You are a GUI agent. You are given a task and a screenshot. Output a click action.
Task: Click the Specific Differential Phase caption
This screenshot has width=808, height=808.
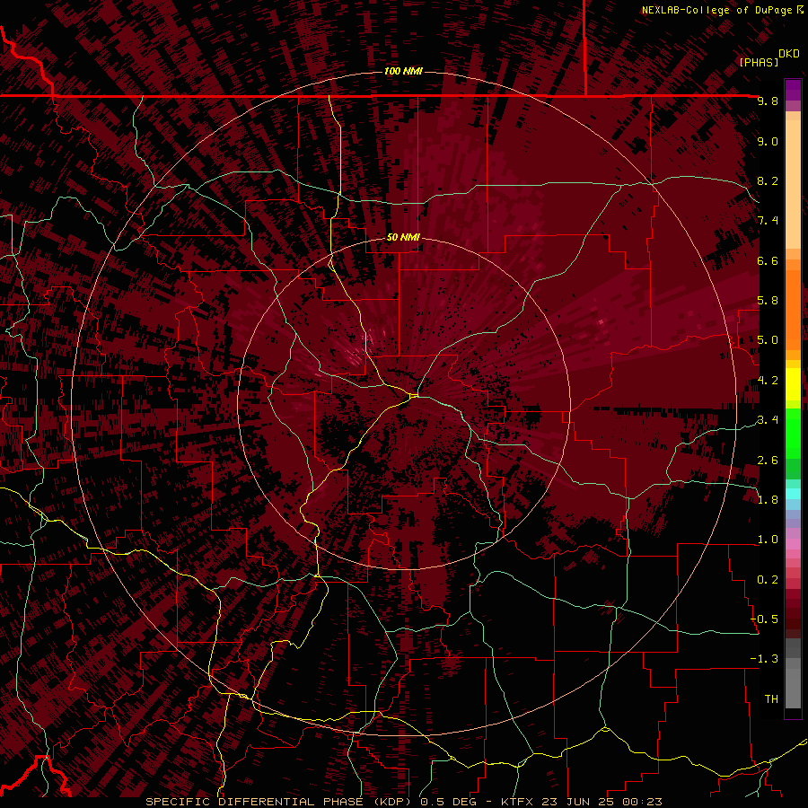404,802
